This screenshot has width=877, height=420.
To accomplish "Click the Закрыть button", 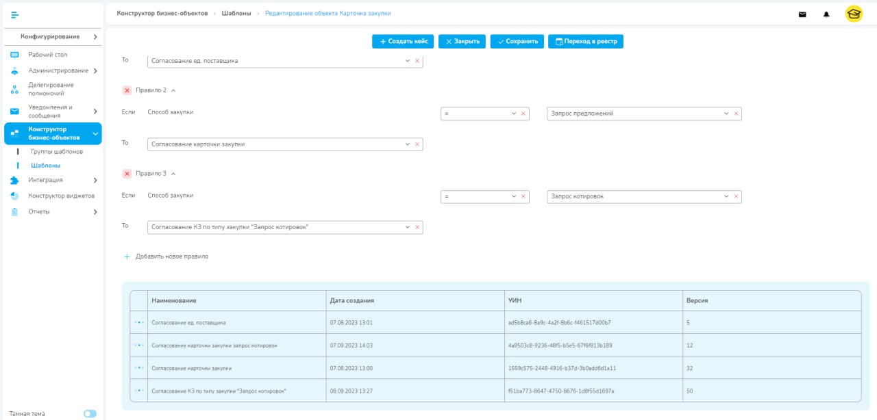I will click(x=462, y=41).
